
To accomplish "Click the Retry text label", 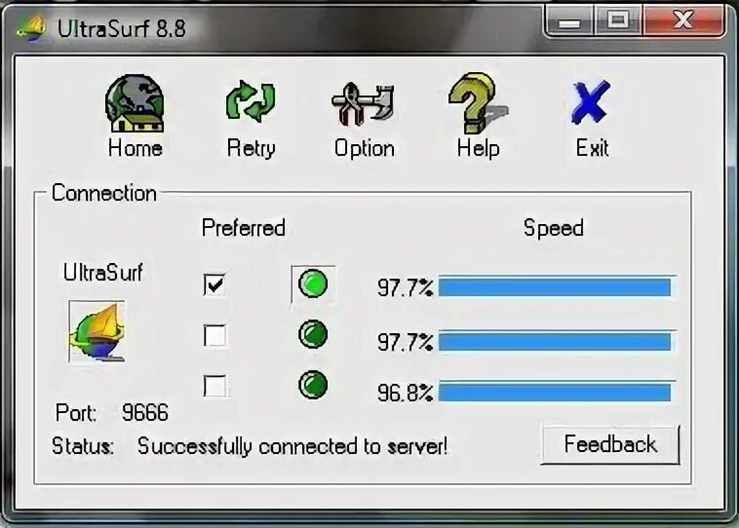I will (x=251, y=148).
